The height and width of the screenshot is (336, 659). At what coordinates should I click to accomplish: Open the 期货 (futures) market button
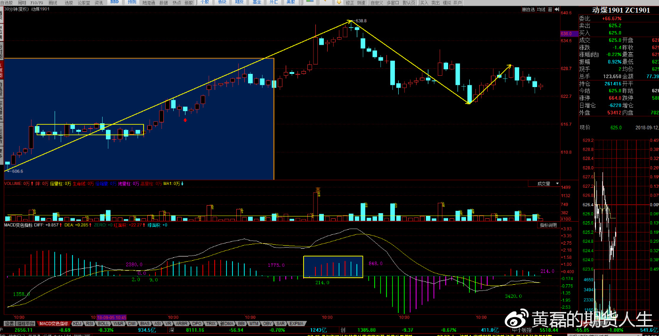[x=239, y=2]
